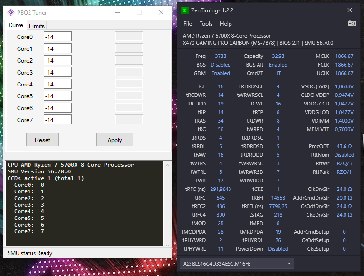Focus the Core0 curve offset field
The width and height of the screenshot is (364, 276).
pos(57,37)
